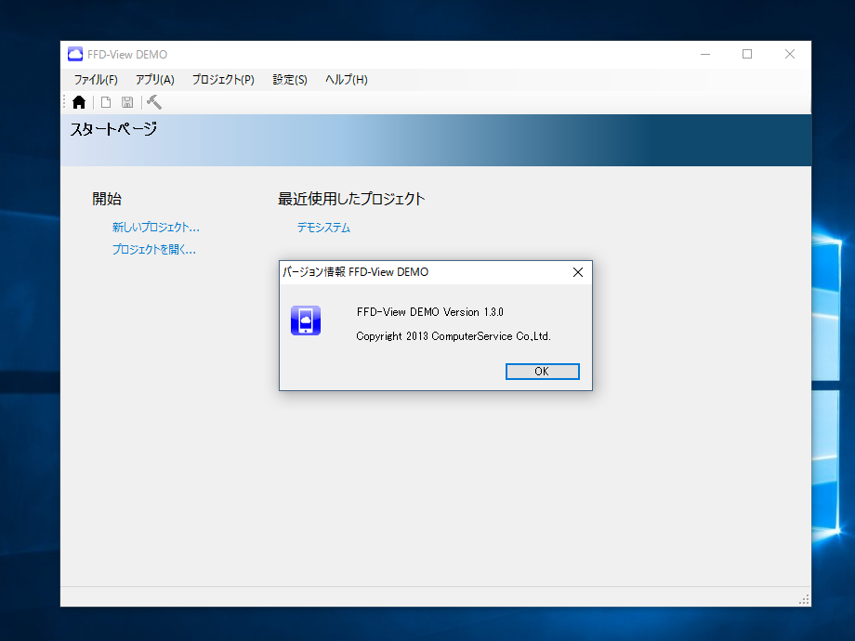The width and height of the screenshot is (855, 641).
Task: Click the 新しいプロジェクト... link
Action: click(x=156, y=228)
